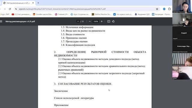Click the line Список используемой литературы
Screen dimensions: 192x108
pyautogui.click(x=74, y=98)
